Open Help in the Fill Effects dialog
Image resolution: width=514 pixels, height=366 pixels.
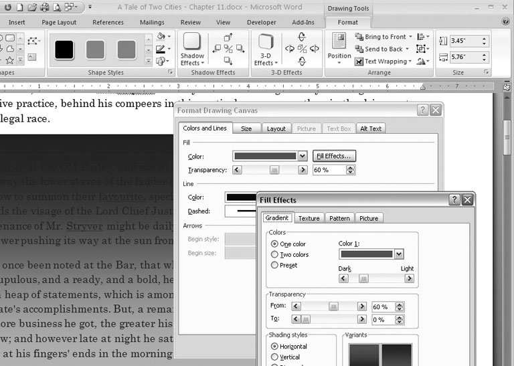[x=454, y=199]
